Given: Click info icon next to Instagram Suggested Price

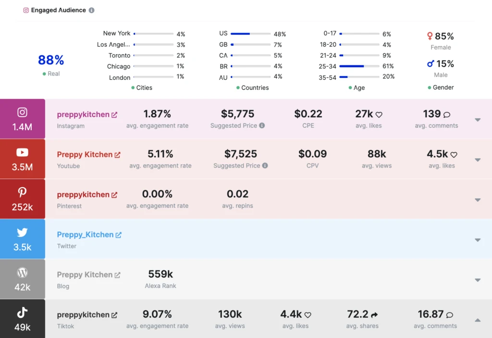Looking at the screenshot, I should point(262,126).
